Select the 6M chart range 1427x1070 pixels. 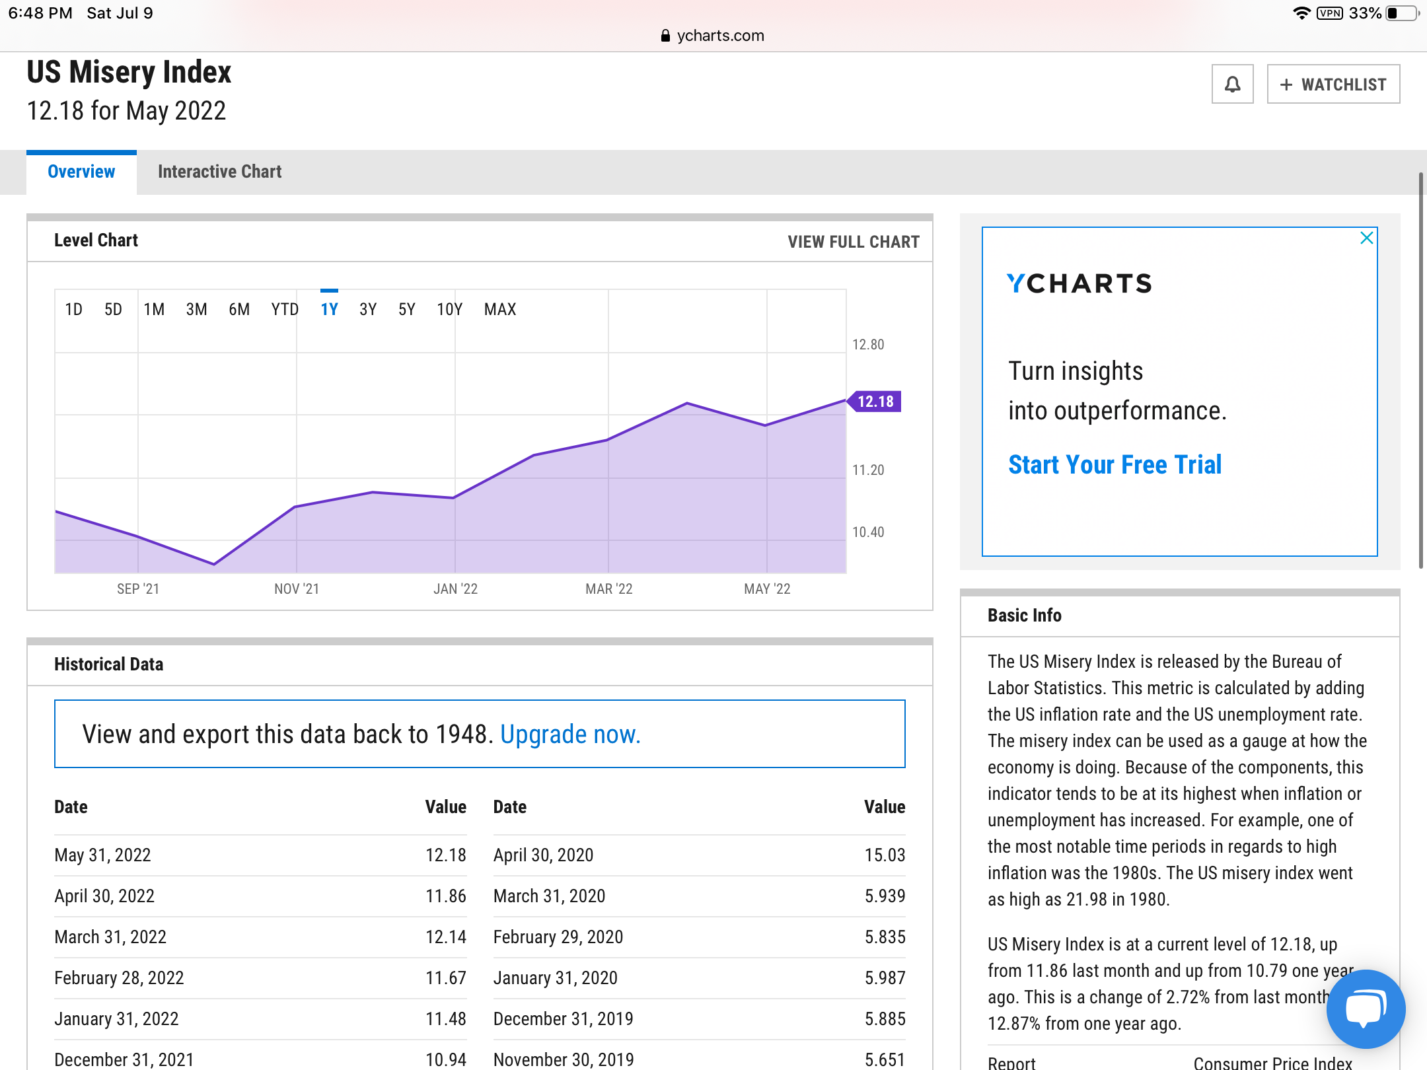239,309
